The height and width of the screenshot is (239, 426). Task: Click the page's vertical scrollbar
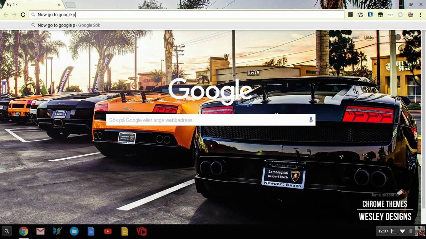pos(424,119)
